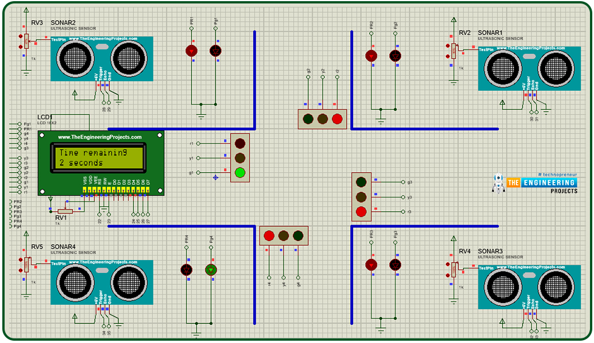The width and height of the screenshot is (594, 343).
Task: Click terminal 27 under the LCD D7 pin
Action: click(148, 214)
